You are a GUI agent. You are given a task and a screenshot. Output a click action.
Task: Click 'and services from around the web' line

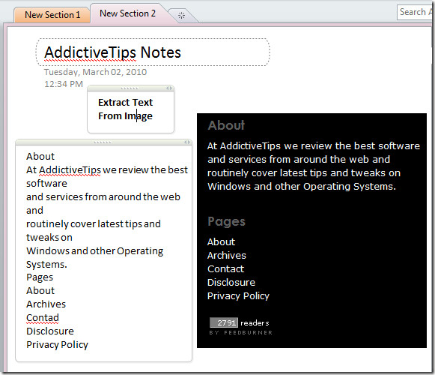point(103,196)
